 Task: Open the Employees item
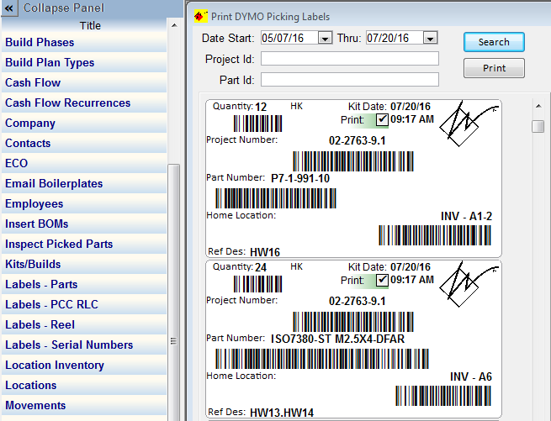point(84,203)
